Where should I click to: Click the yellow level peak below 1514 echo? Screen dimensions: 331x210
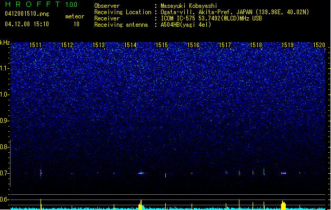(x=141, y=205)
